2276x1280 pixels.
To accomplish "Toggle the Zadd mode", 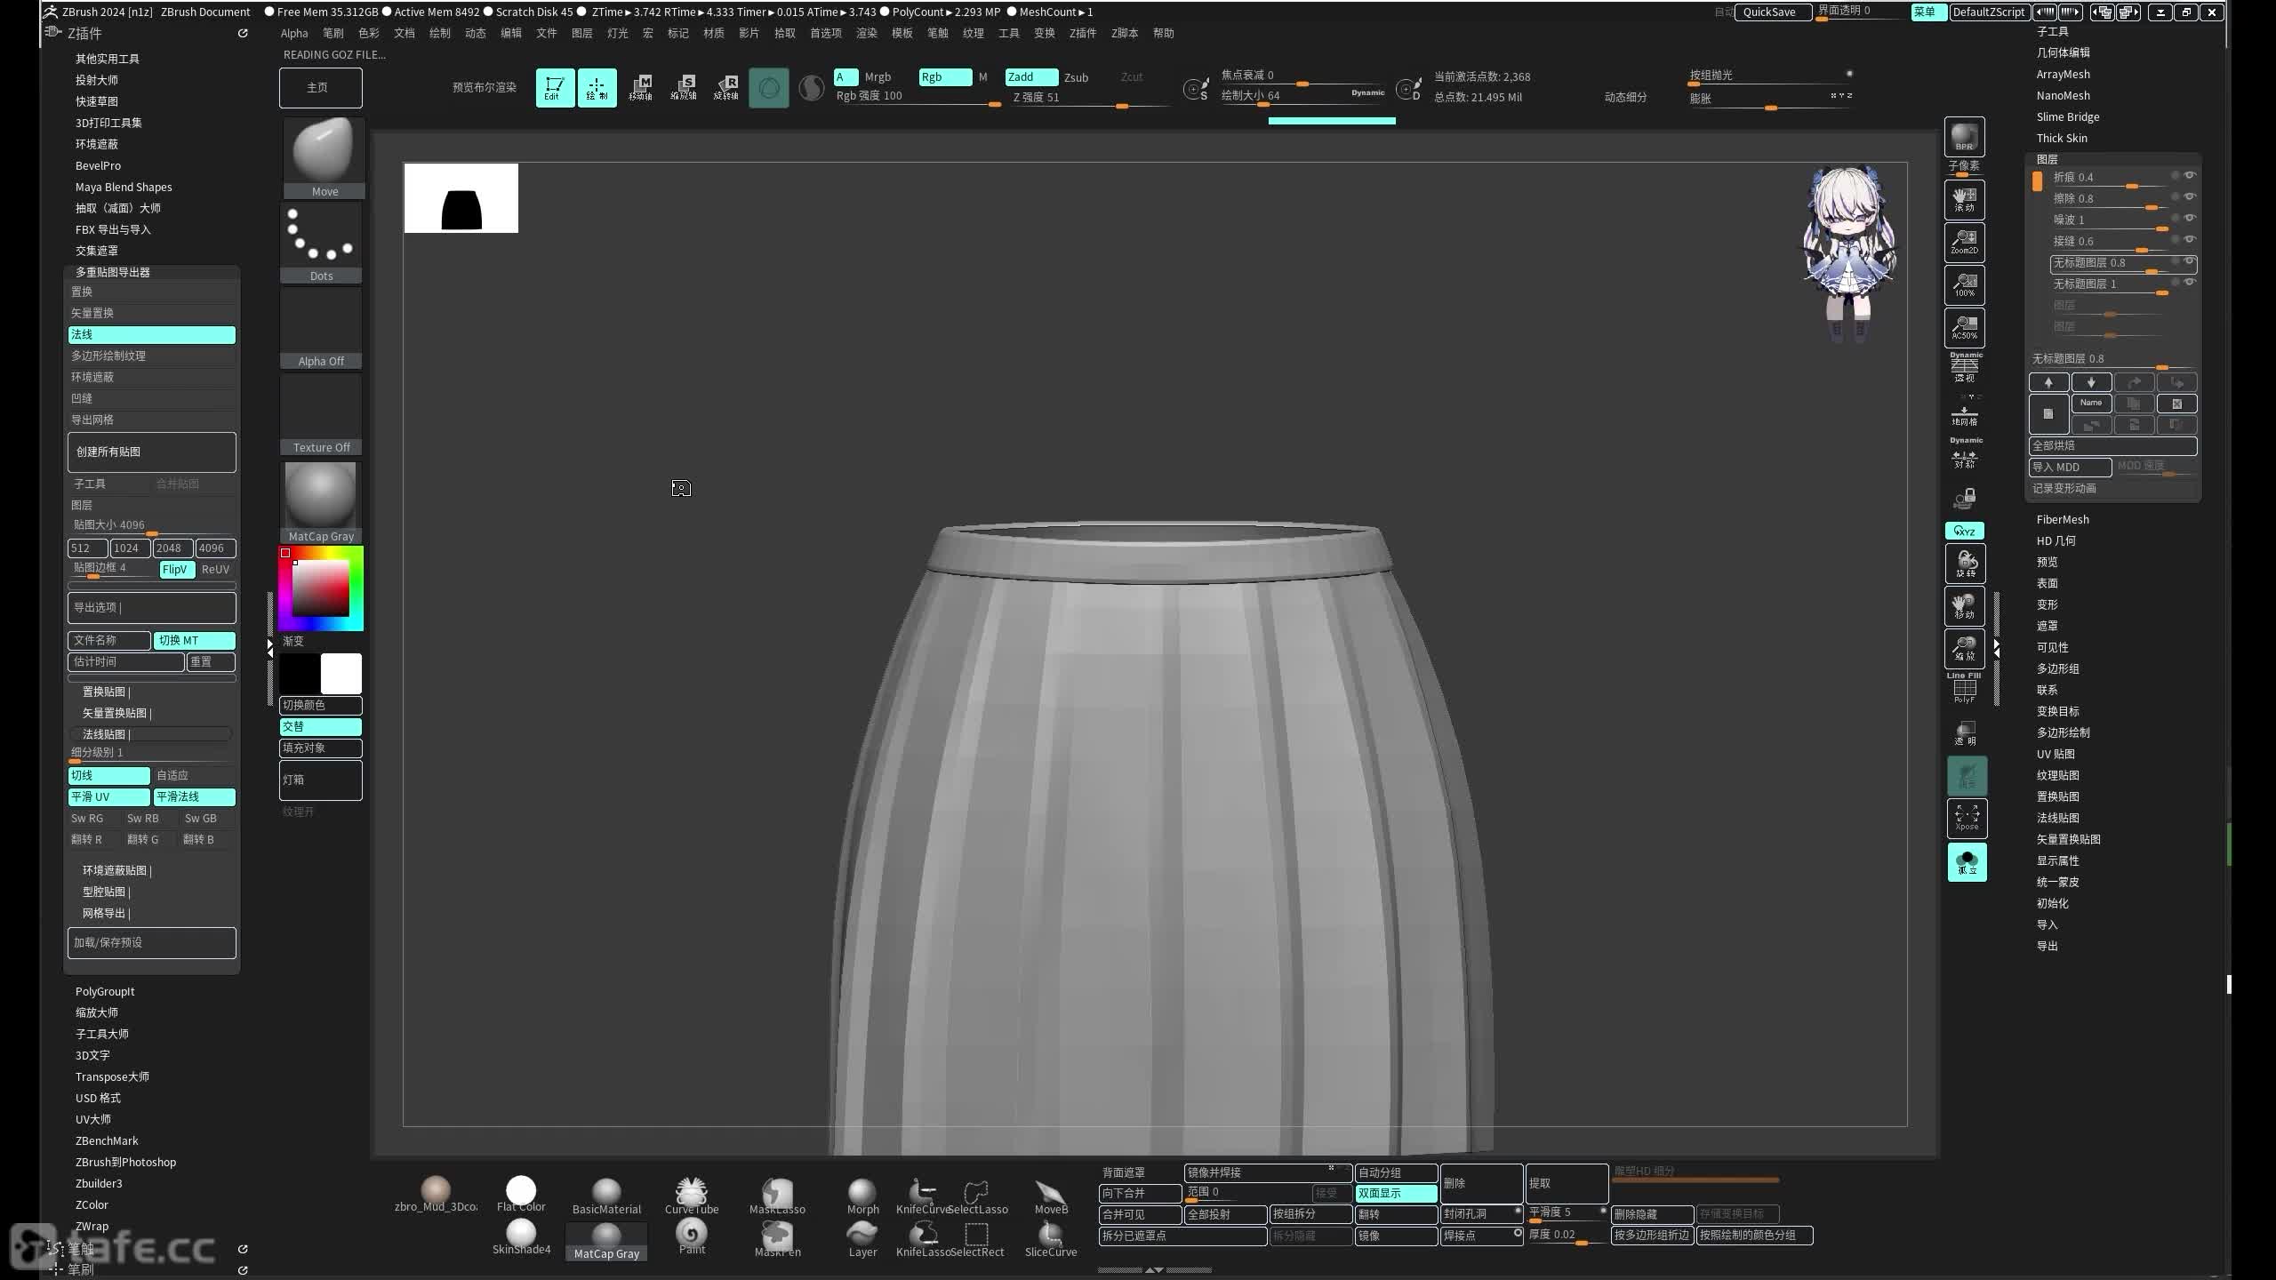I will pos(1031,77).
